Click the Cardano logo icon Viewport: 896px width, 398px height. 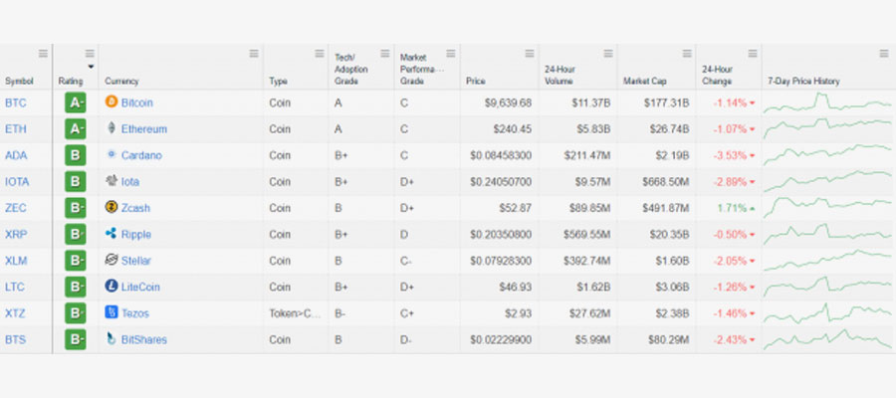(x=112, y=155)
